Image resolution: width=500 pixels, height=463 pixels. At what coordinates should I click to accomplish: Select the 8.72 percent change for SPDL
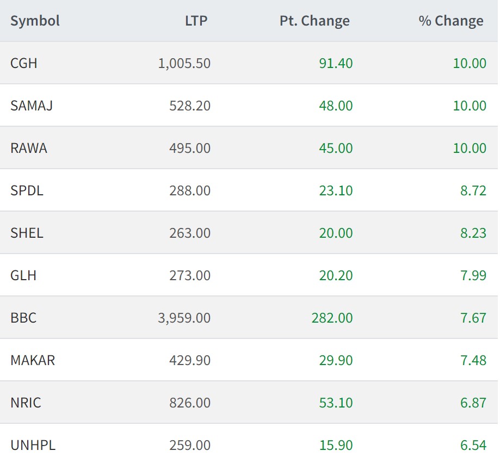tap(472, 190)
